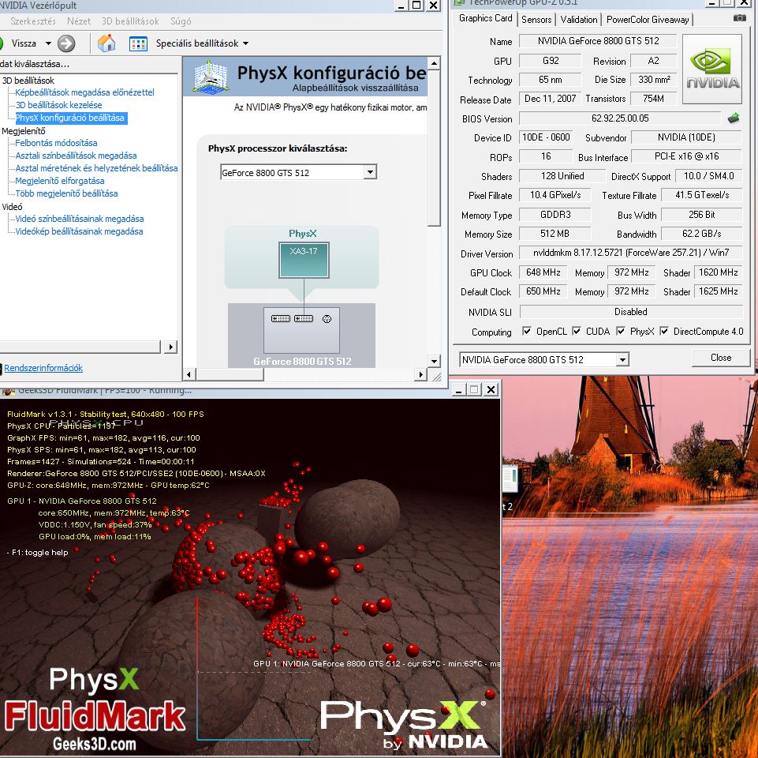Open Több megjelenítő beállítása item
This screenshot has width=758, height=758.
tap(66, 193)
